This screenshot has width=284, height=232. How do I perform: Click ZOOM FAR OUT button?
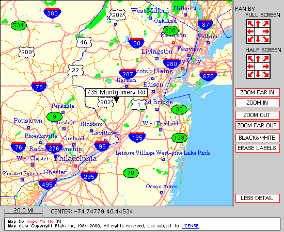[x=257, y=125]
